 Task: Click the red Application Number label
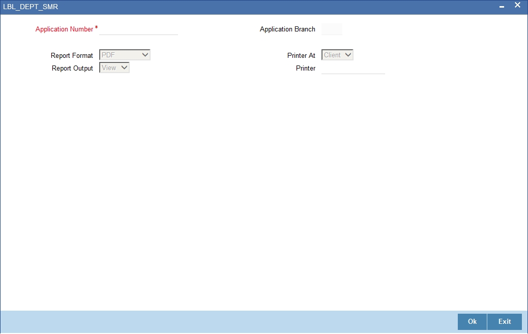(x=64, y=29)
